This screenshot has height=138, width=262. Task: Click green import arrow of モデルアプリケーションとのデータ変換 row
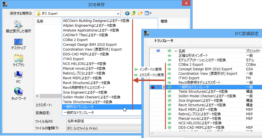click(x=170, y=60)
